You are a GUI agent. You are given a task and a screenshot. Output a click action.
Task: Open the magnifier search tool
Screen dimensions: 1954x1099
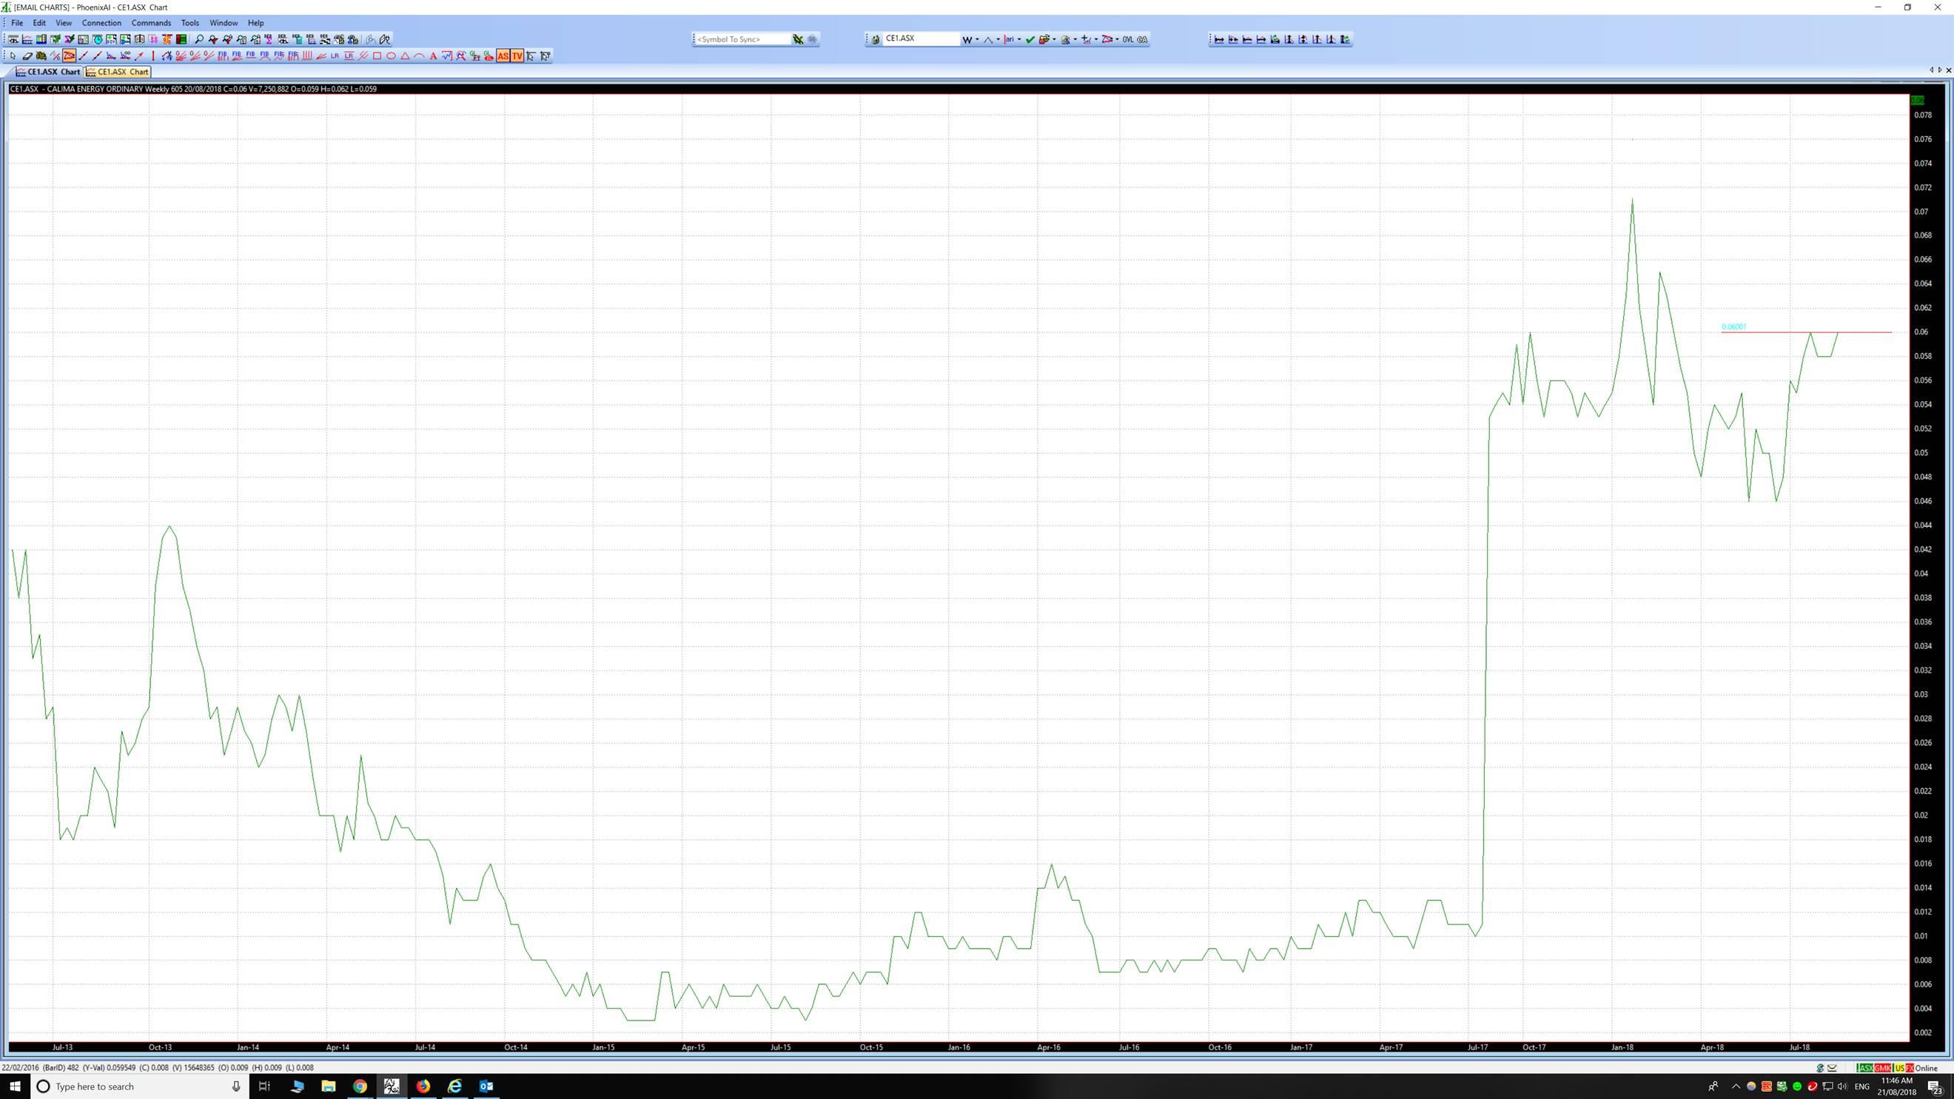(200, 39)
